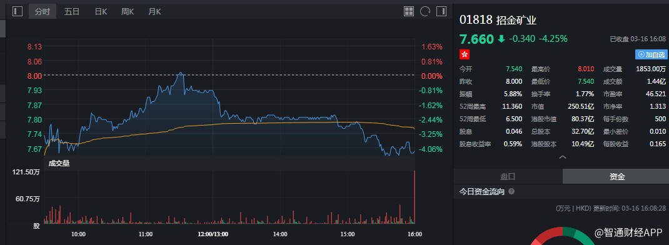Collapse the quote details with up chevron
Image resolution: width=669 pixels, height=245 pixels.
562,157
